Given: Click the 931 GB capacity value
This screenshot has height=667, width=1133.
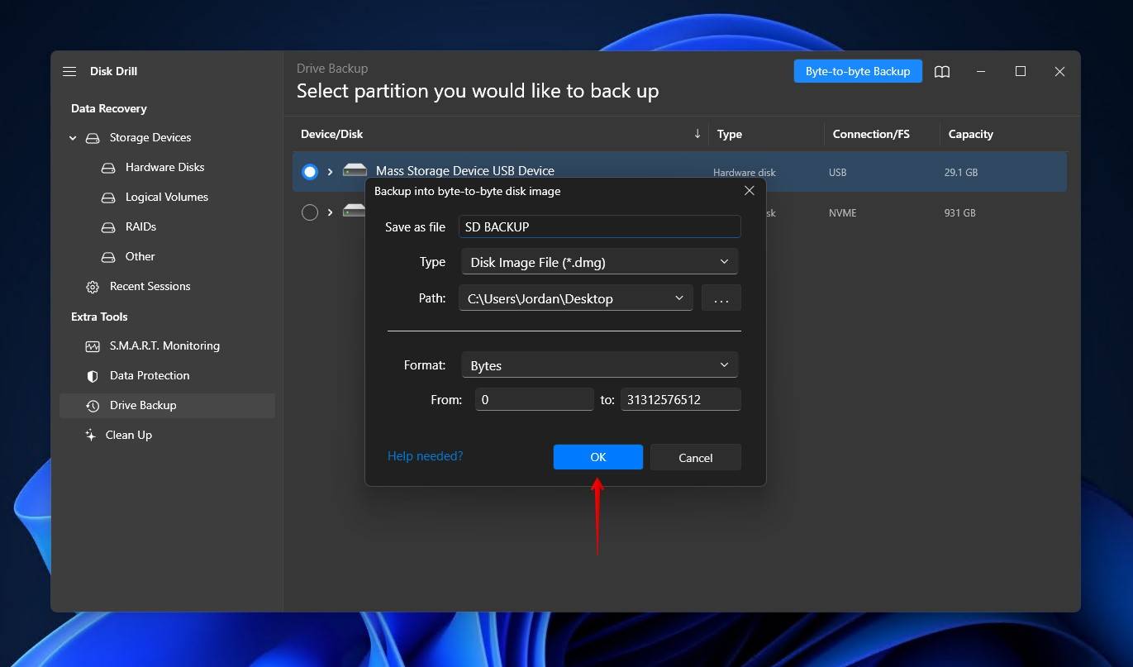Looking at the screenshot, I should point(960,213).
